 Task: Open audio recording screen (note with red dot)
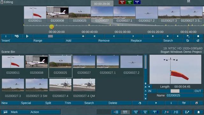coord(166,112)
